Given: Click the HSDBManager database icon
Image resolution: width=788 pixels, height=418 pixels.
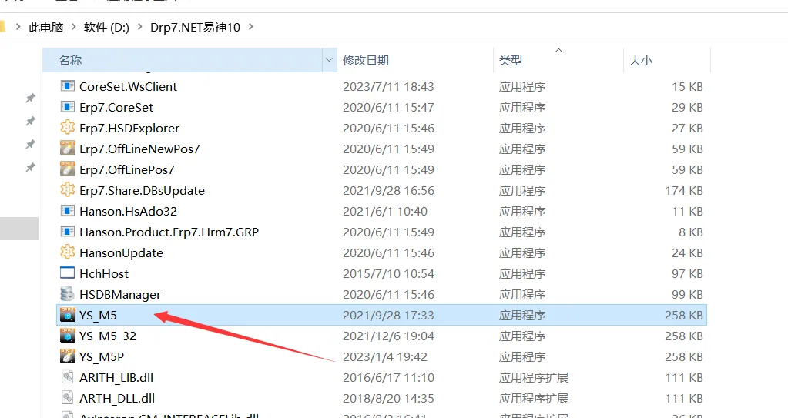Looking at the screenshot, I should pyautogui.click(x=68, y=294).
